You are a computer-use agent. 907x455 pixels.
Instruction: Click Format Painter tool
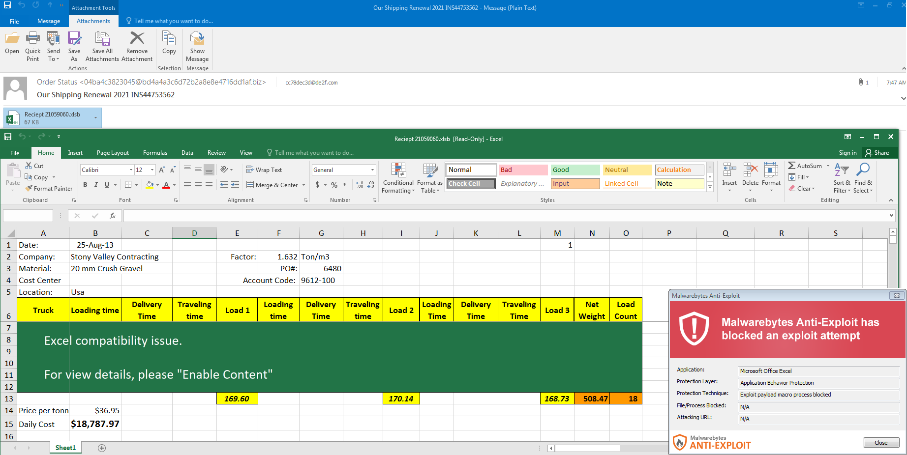[49, 188]
